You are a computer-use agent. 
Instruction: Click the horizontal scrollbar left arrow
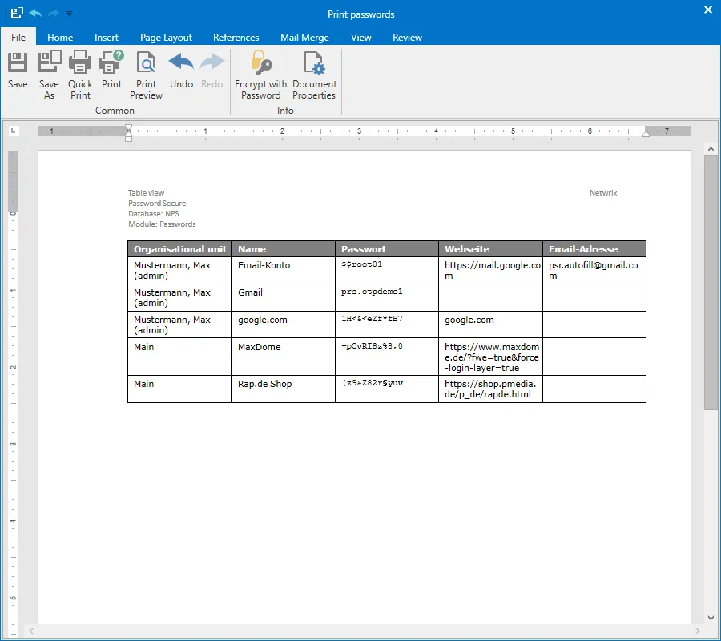31,631
